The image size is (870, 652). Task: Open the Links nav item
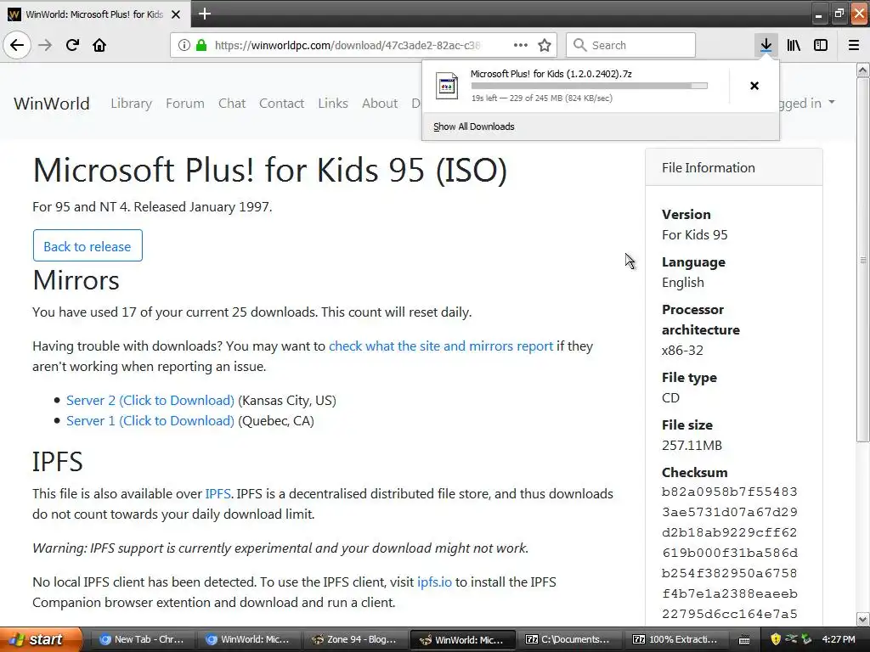point(333,103)
